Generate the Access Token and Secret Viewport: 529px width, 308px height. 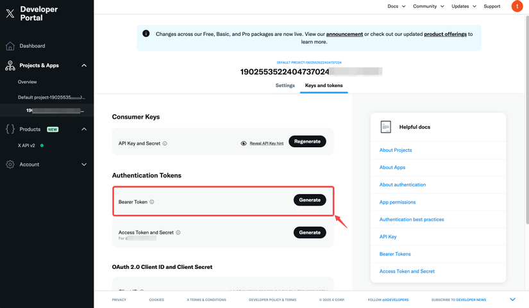point(310,232)
